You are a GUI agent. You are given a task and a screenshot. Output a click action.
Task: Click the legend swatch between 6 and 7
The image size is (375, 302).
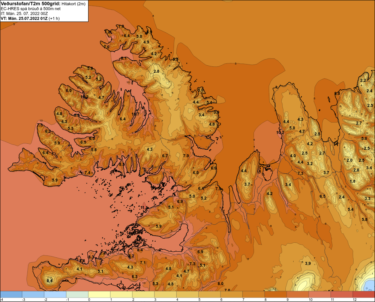[x=231, y=294]
